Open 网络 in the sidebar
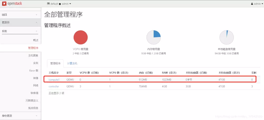 click(36, 85)
